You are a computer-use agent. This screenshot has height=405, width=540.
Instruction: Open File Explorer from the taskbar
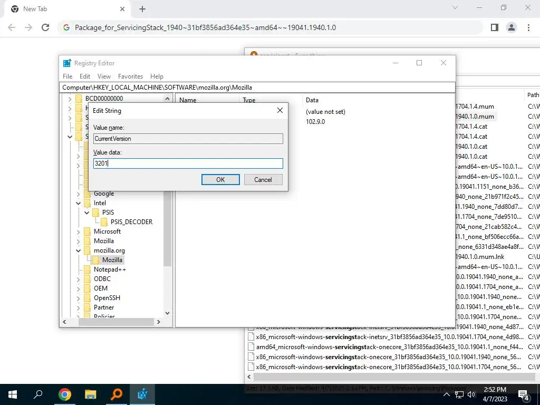91,394
